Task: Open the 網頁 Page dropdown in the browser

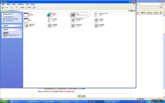Action: [143, 13]
